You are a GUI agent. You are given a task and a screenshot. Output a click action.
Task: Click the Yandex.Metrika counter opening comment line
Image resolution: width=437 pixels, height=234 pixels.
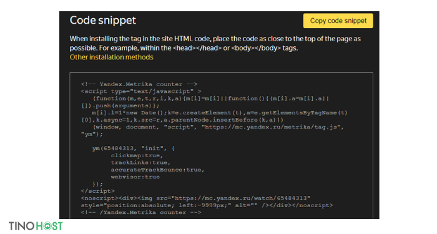pos(139,84)
